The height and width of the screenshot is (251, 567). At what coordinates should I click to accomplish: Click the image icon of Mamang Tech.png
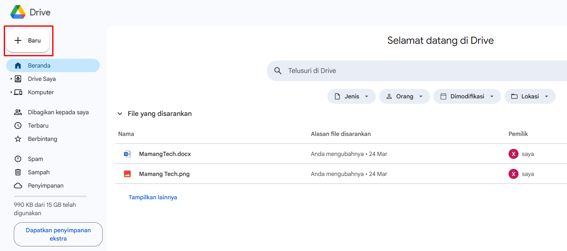click(x=127, y=174)
